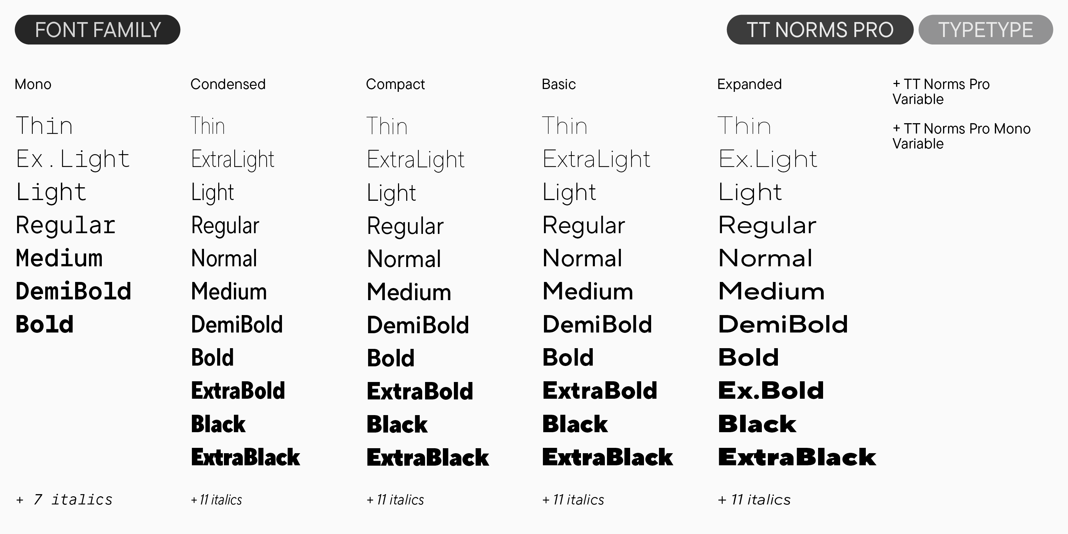Click "+ 7 italics" under Mono

(64, 499)
